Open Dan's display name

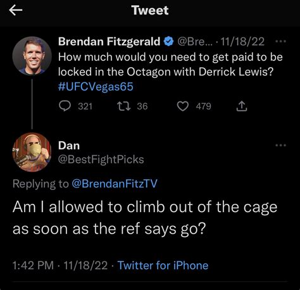coord(69,146)
